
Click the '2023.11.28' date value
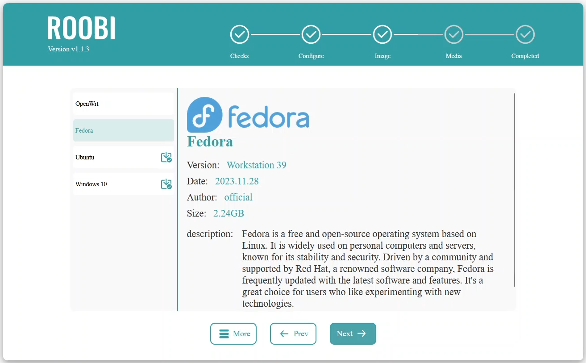point(237,181)
